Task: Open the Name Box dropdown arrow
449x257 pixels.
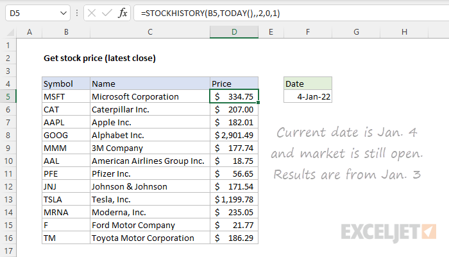Action: point(64,13)
